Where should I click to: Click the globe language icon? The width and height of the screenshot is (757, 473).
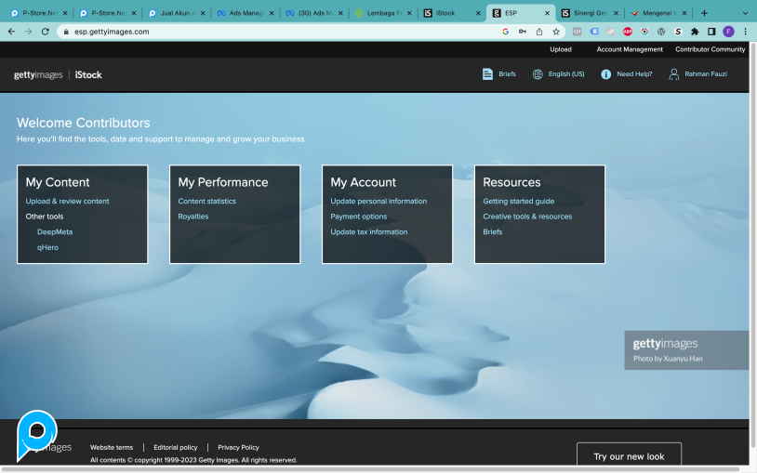pyautogui.click(x=538, y=74)
